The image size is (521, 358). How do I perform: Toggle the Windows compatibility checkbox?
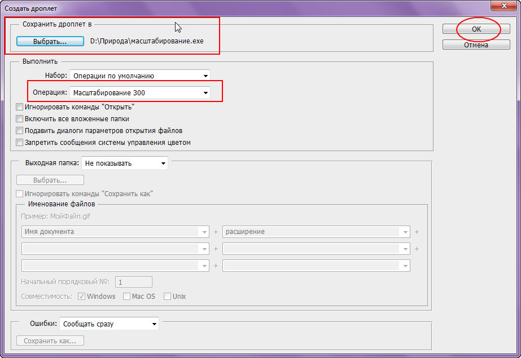[81, 297]
